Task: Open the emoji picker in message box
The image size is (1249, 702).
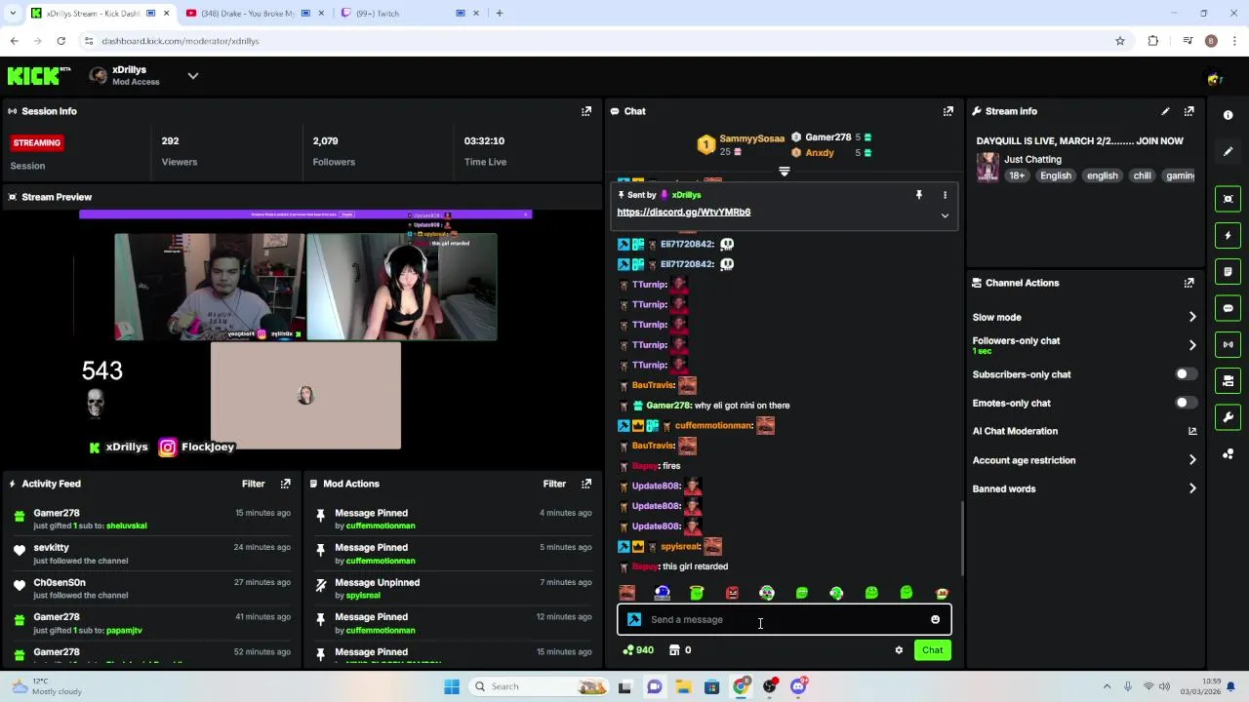Action: 935,620
